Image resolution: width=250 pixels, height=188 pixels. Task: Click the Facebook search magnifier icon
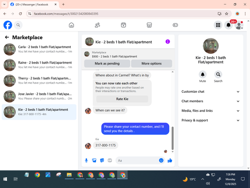point(18,25)
